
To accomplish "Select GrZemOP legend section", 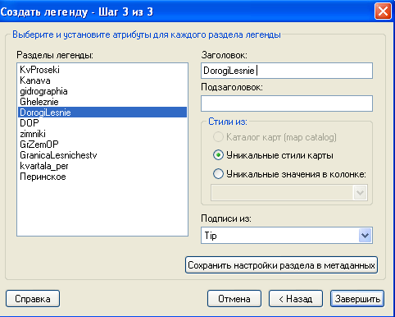I will tap(102, 145).
